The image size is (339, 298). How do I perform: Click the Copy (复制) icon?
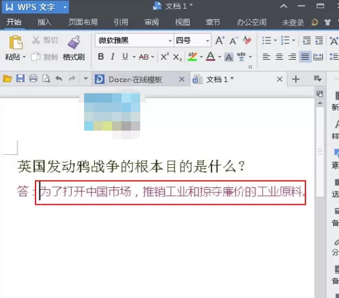36,57
